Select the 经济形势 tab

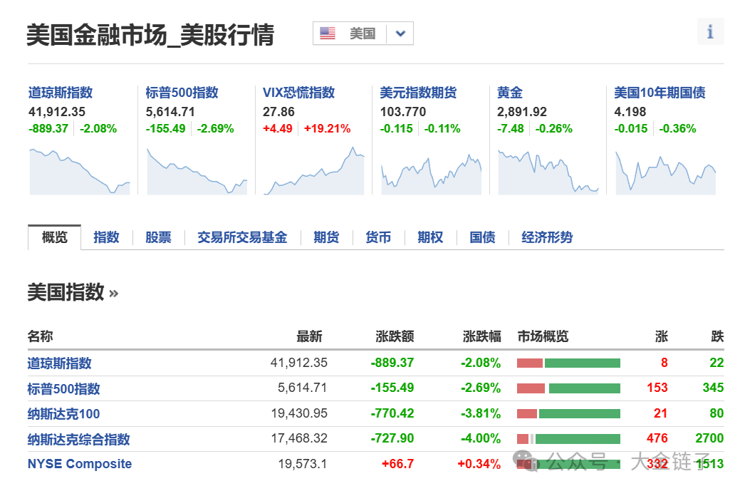coord(546,237)
